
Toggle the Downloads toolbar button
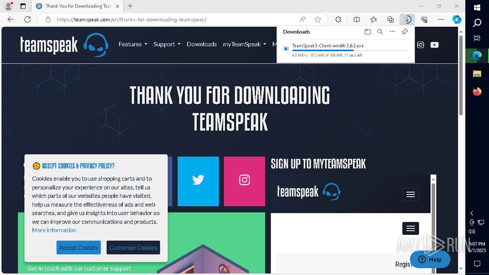pos(407,19)
